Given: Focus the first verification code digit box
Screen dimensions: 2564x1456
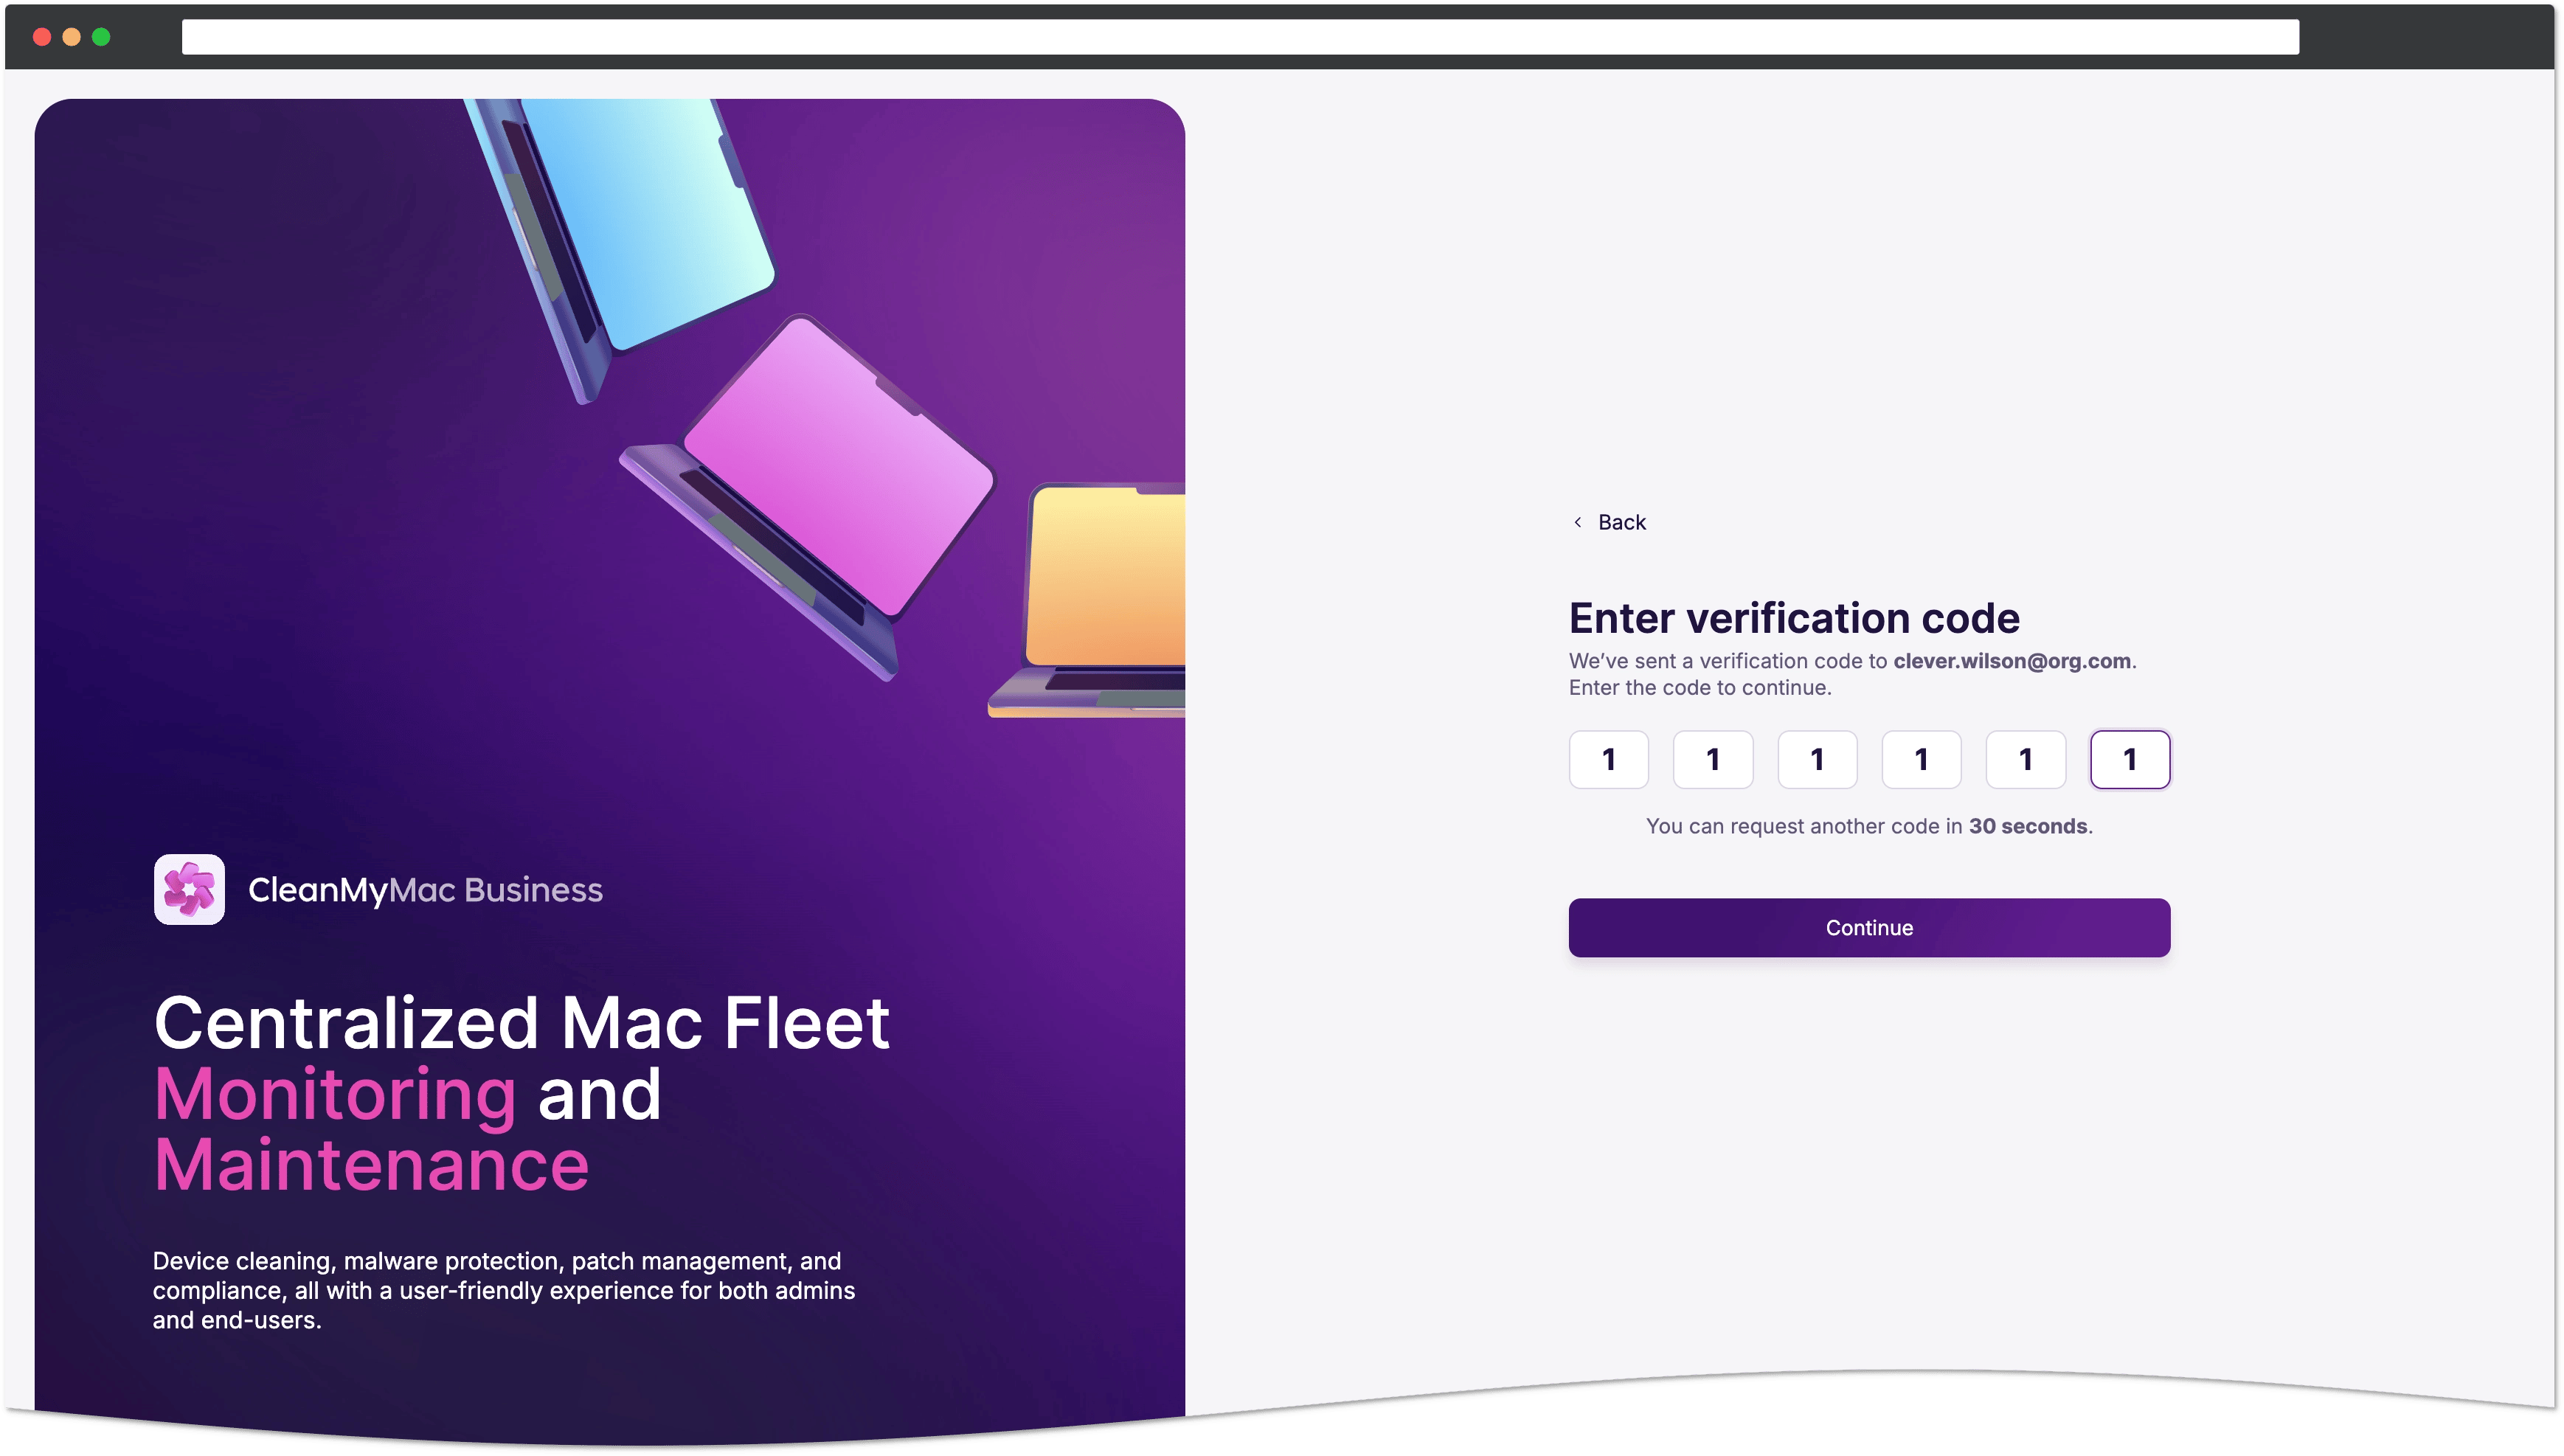Looking at the screenshot, I should pyautogui.click(x=1608, y=759).
